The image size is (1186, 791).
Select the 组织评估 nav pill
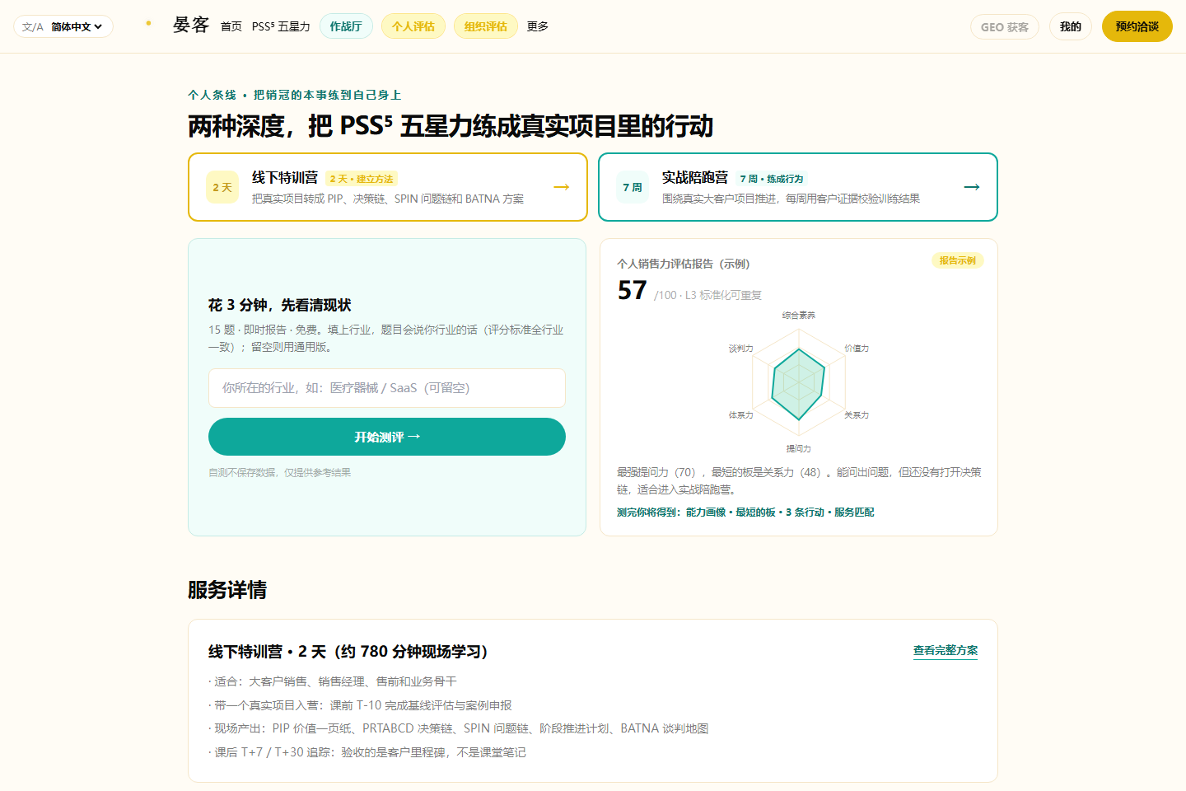tap(486, 26)
